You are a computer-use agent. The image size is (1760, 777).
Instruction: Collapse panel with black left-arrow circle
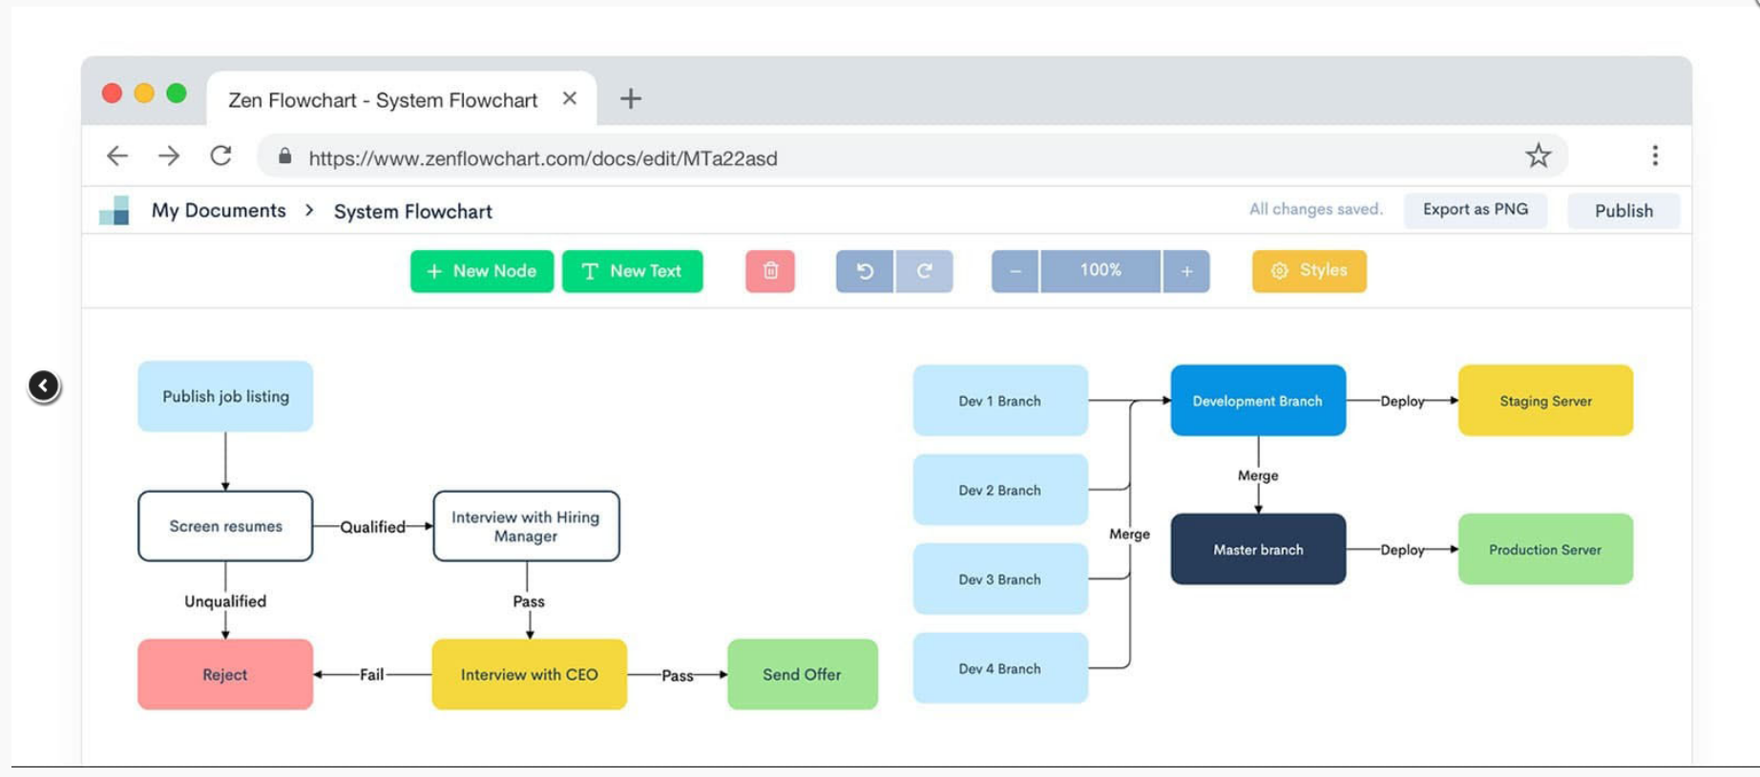(43, 386)
